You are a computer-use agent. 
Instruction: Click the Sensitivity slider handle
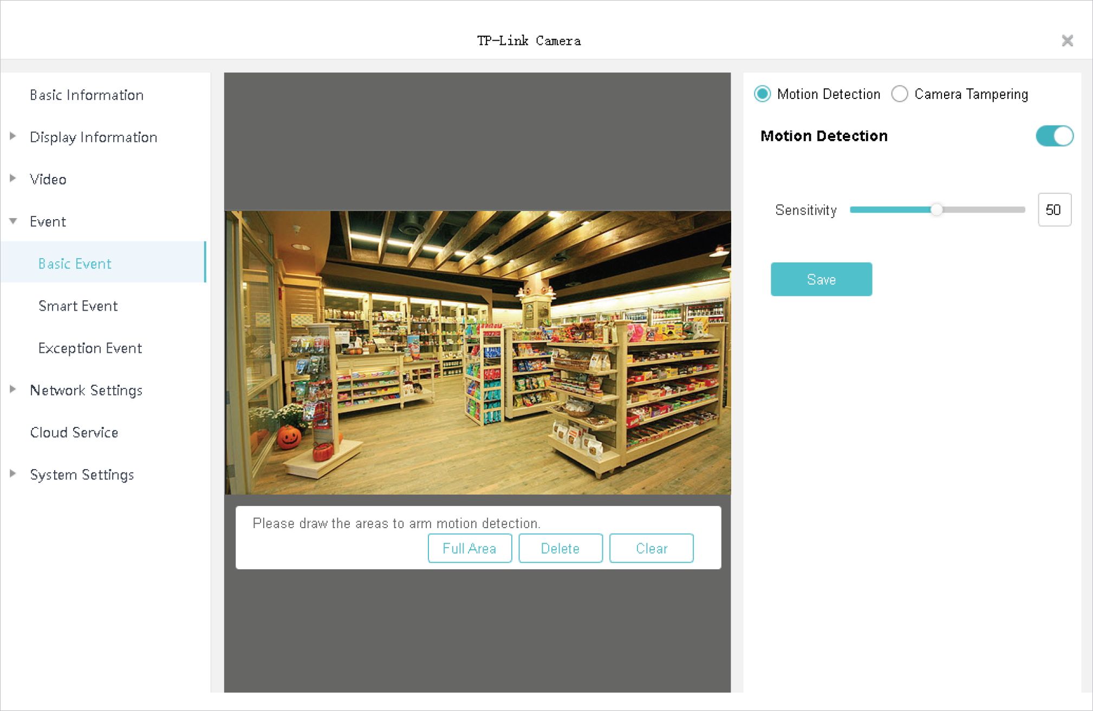coord(936,210)
